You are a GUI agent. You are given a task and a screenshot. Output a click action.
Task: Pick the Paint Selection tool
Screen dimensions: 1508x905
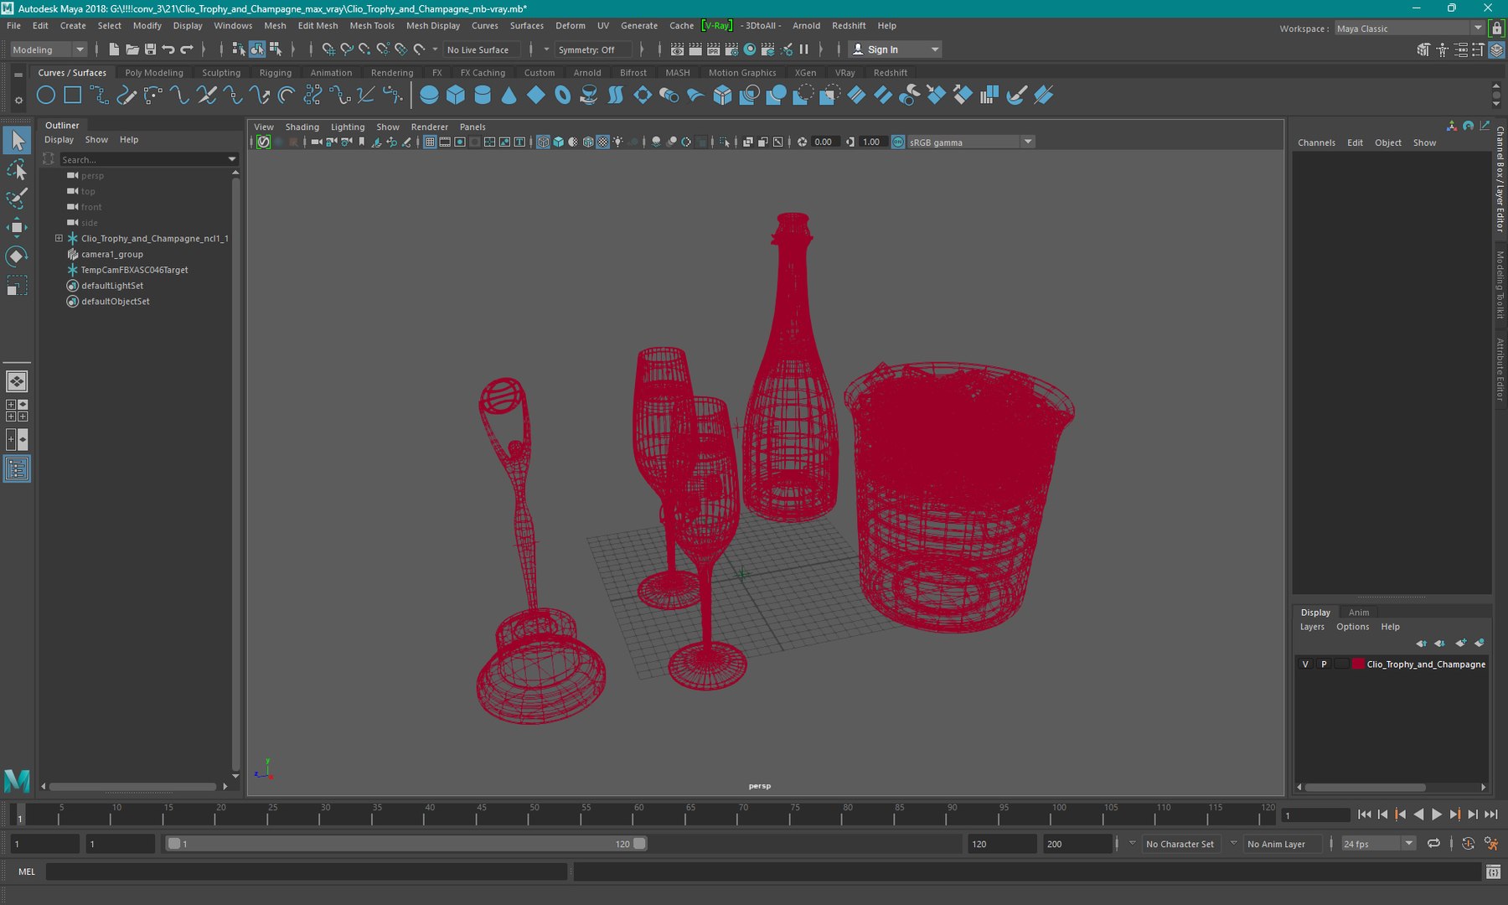pos(17,199)
